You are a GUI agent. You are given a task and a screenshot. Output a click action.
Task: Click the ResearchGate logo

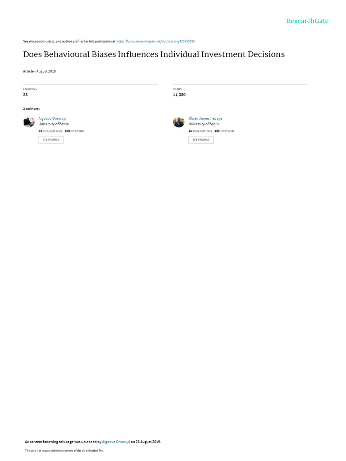pyautogui.click(x=307, y=21)
